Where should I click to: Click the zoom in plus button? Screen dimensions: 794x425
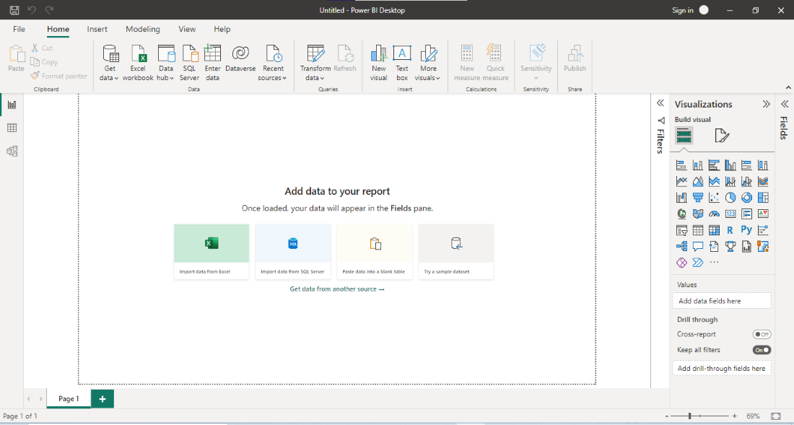coord(735,416)
